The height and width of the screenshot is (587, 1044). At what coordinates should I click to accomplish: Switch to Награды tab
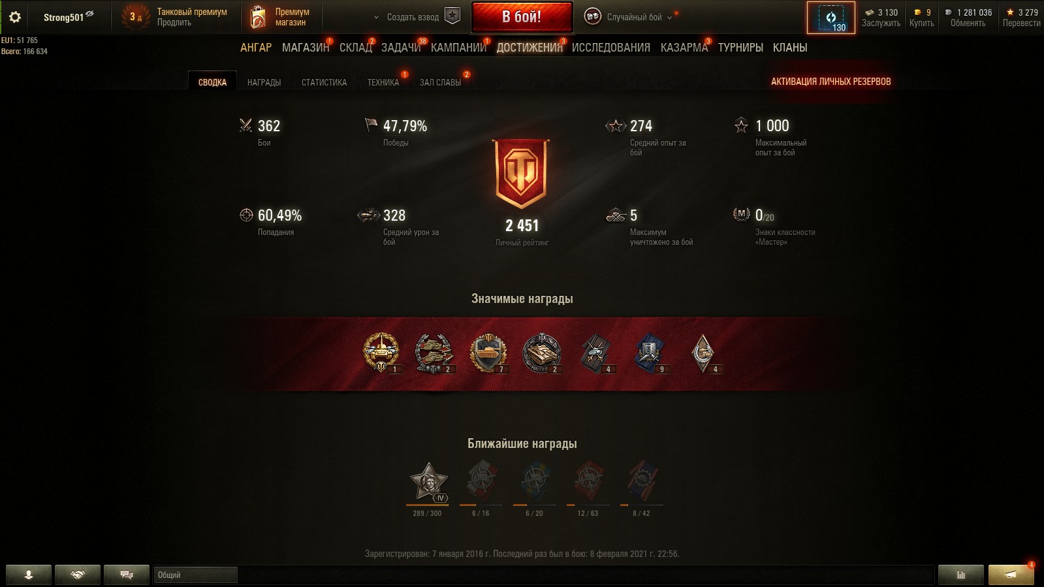[264, 82]
